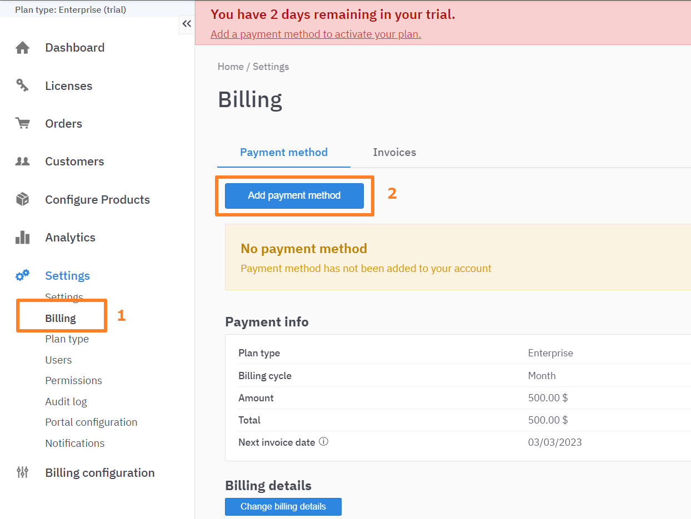Click the Licenses key icon
The image size is (691, 519).
pos(22,85)
